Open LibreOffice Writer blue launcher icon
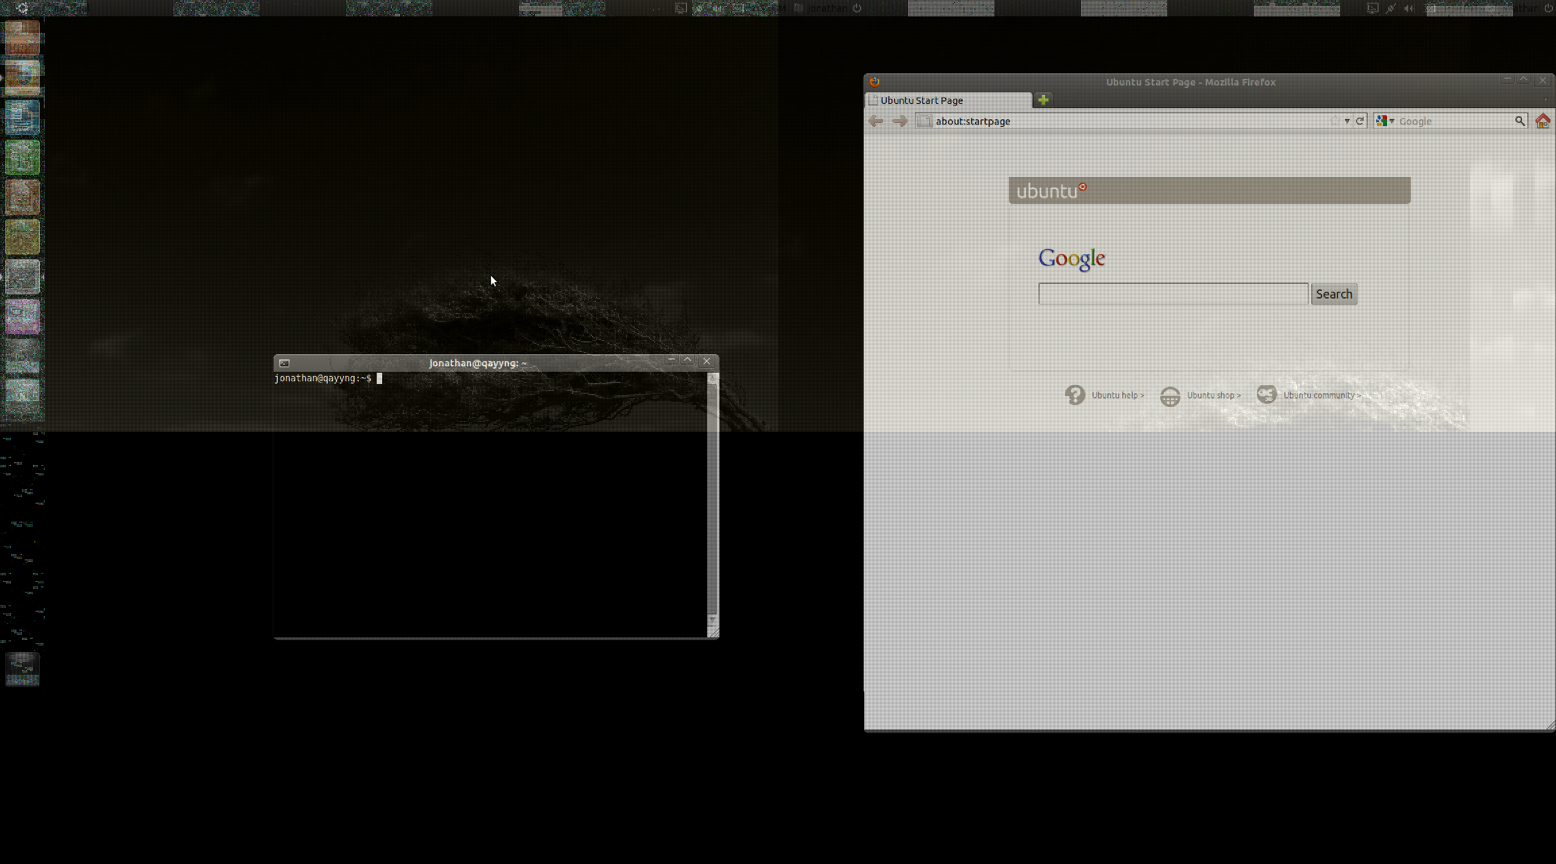Viewport: 1556px width, 864px height. pyautogui.click(x=22, y=117)
